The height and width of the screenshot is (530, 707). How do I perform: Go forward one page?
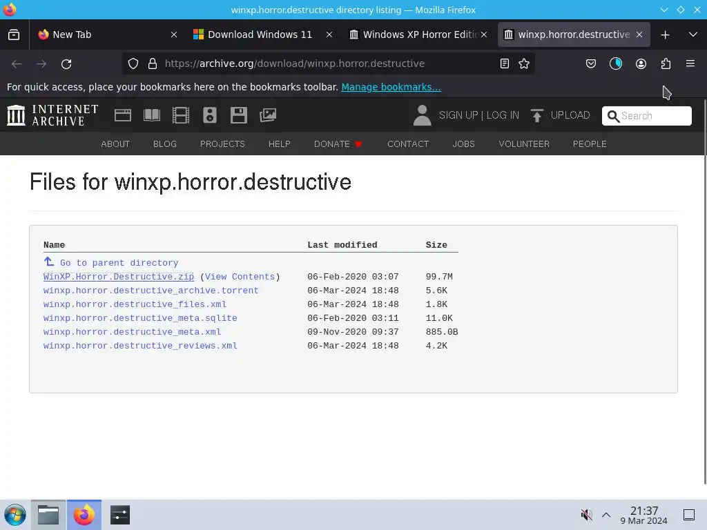[x=41, y=64]
